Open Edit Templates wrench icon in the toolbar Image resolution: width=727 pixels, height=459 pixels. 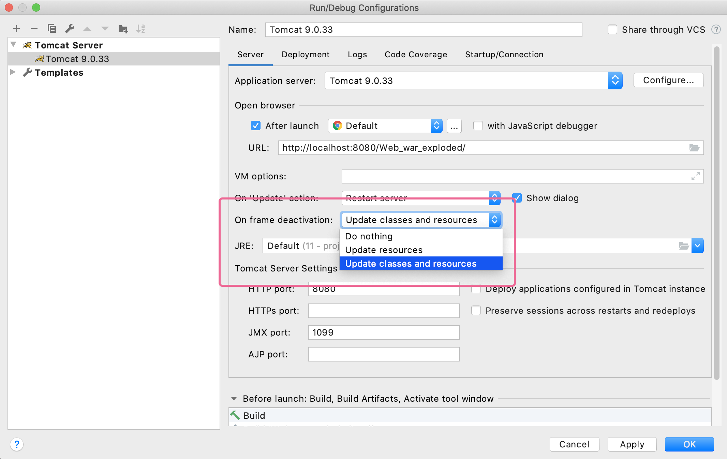[x=70, y=29]
